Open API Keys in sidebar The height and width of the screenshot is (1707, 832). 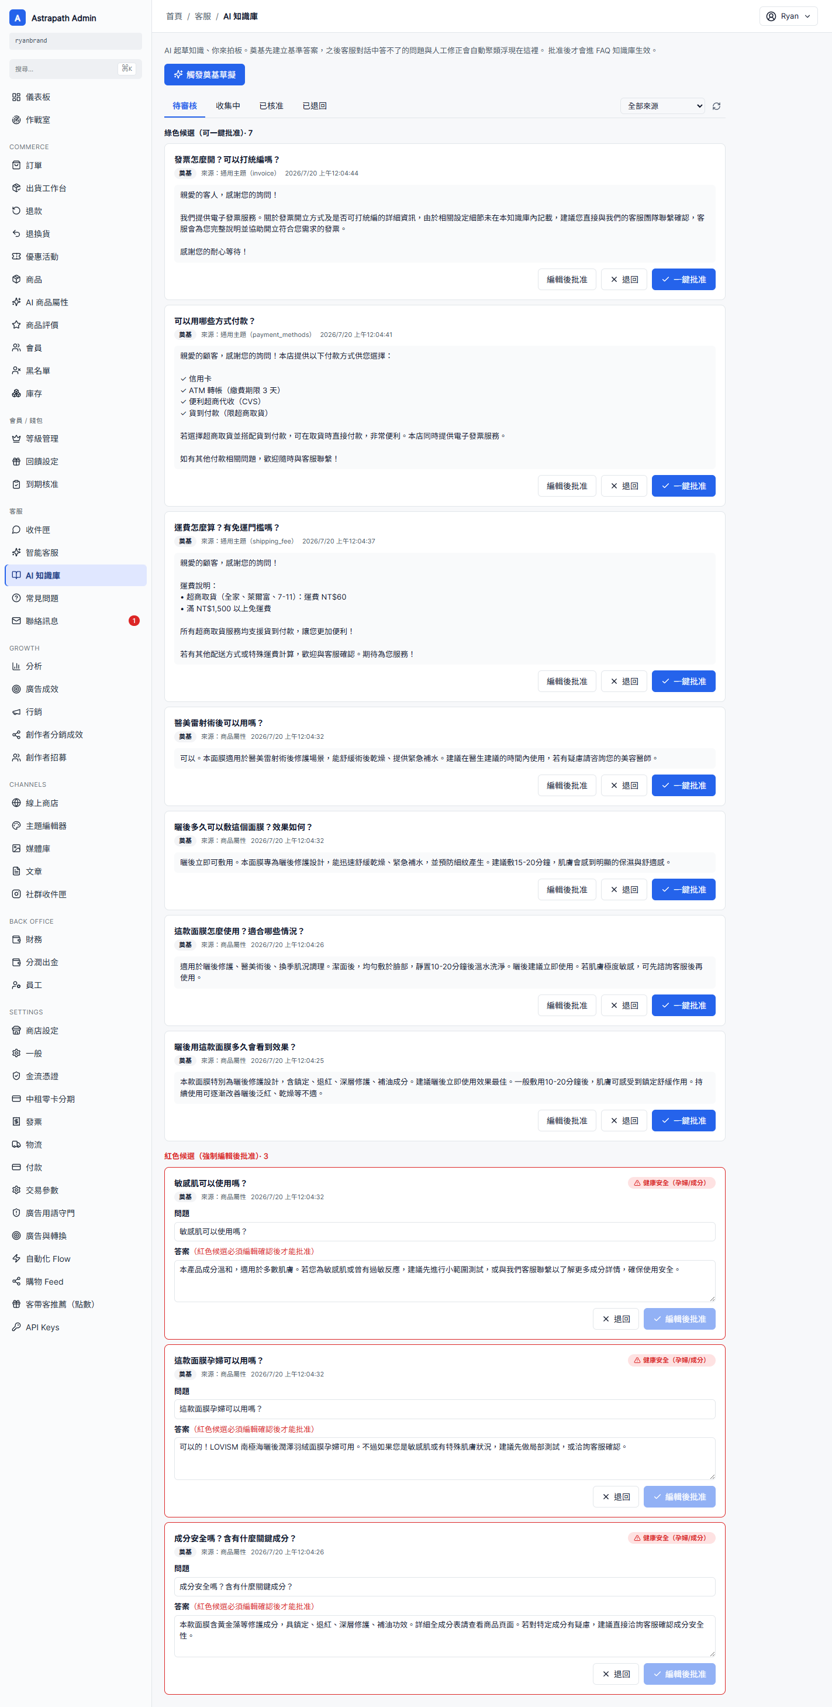coord(75,1327)
